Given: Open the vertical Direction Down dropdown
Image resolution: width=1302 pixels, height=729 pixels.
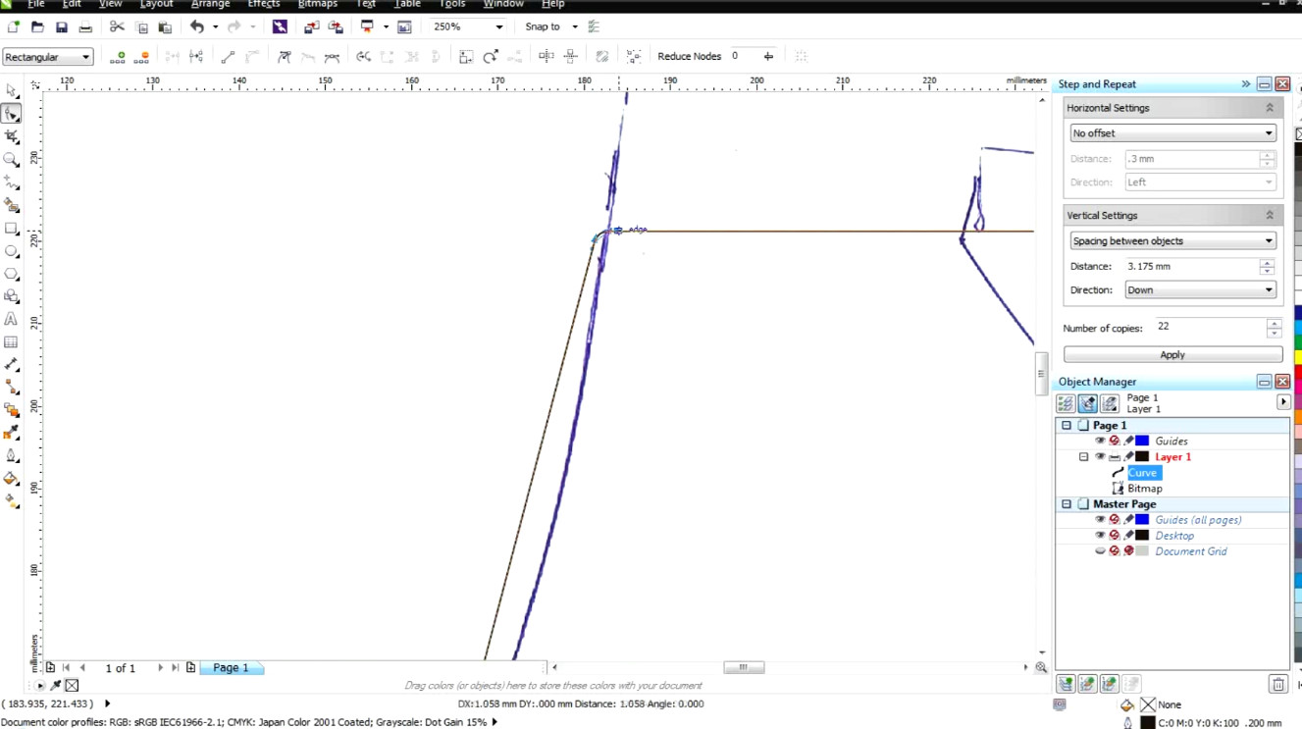Looking at the screenshot, I should point(1200,290).
